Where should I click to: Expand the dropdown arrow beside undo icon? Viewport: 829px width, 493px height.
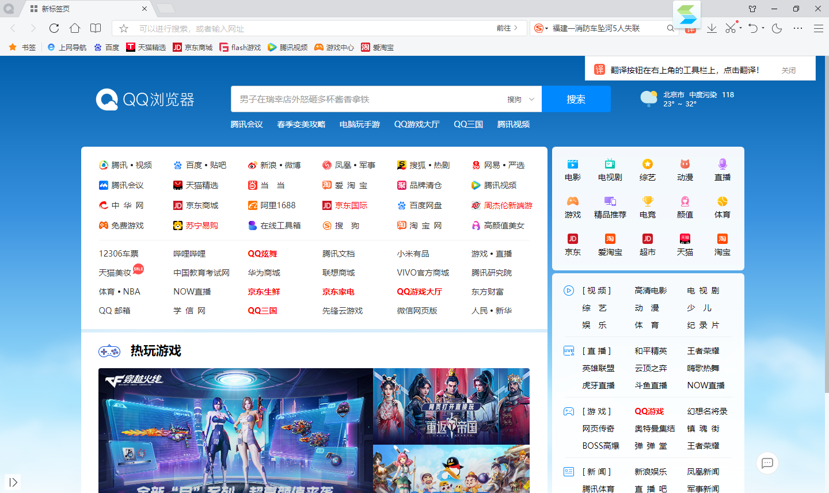tap(763, 28)
